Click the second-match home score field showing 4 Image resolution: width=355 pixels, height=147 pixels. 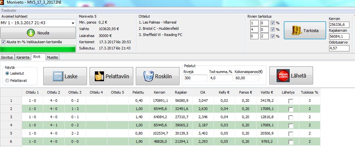(x=254, y=29)
